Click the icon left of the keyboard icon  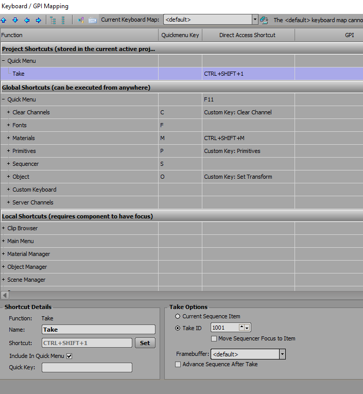click(81, 20)
